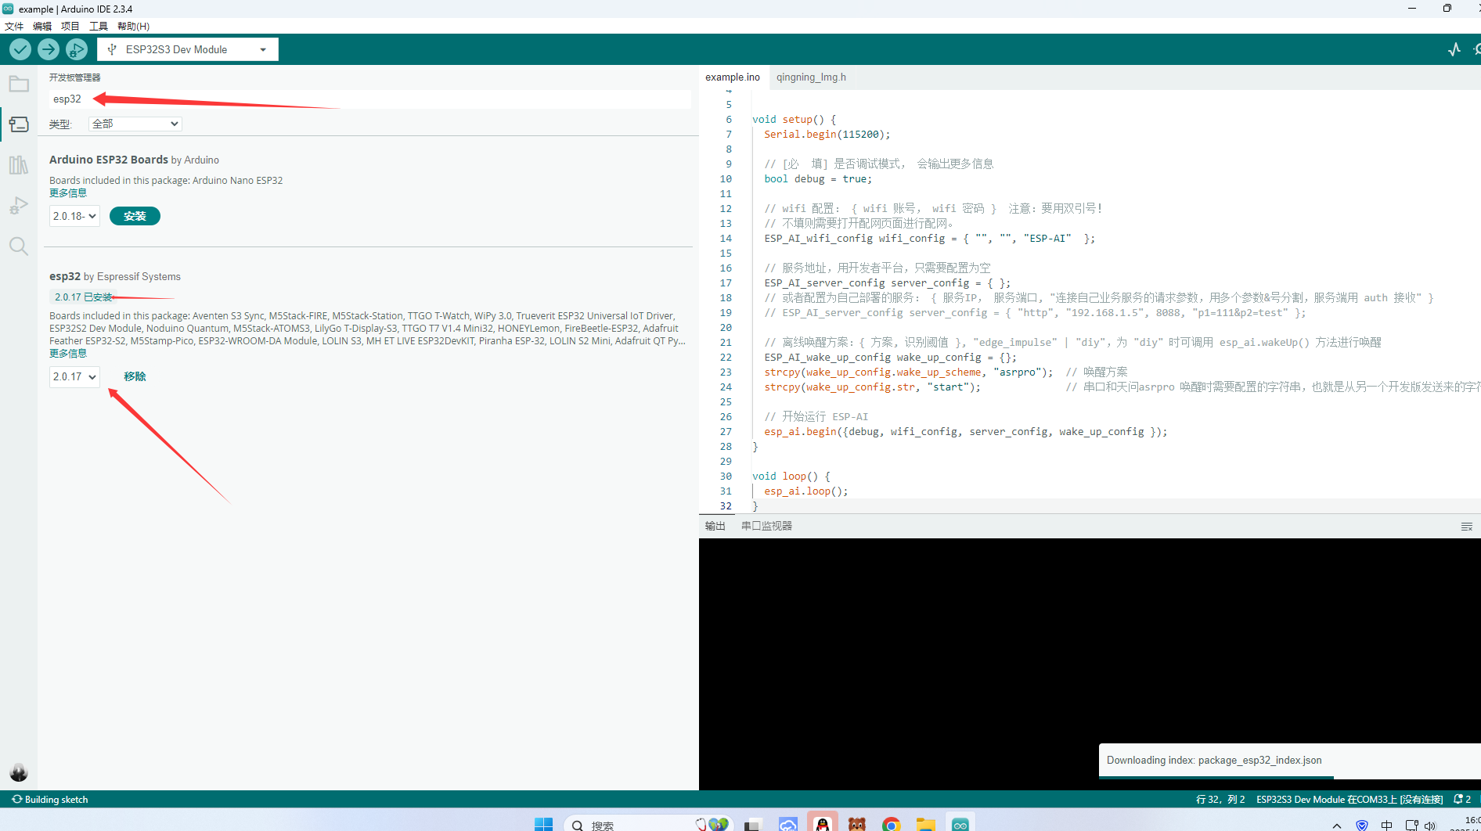
Task: Open the Debug panel in sidebar
Action: (19, 206)
